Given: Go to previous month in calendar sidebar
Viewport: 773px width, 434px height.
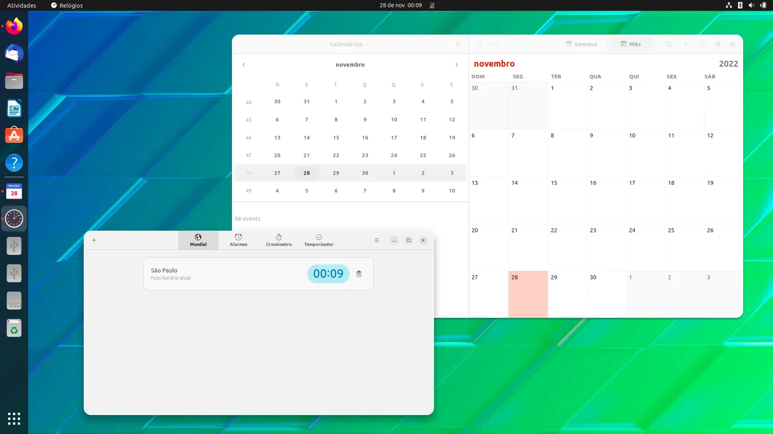Looking at the screenshot, I should (x=244, y=65).
